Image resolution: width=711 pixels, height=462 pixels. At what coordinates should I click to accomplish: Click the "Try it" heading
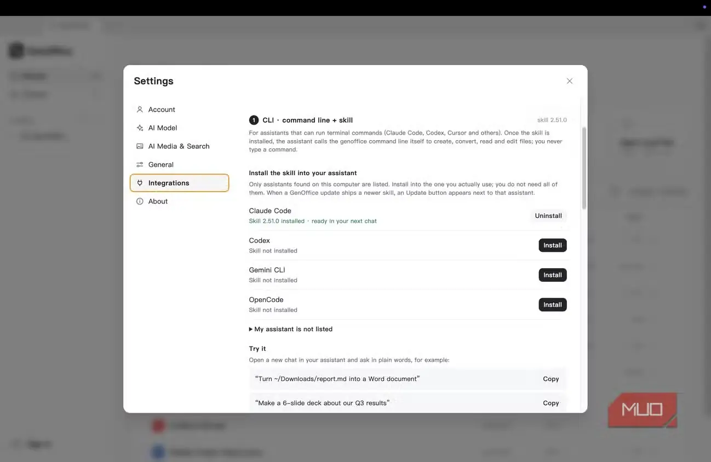pos(257,349)
